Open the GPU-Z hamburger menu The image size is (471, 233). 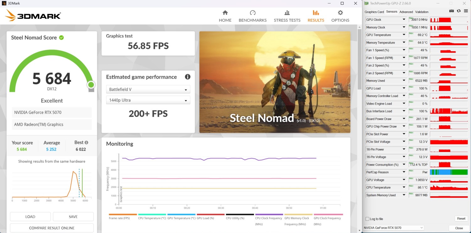tap(466, 11)
